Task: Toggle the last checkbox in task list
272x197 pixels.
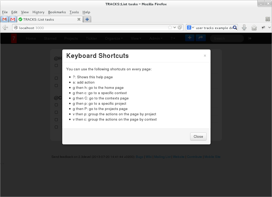Action: [56, 127]
